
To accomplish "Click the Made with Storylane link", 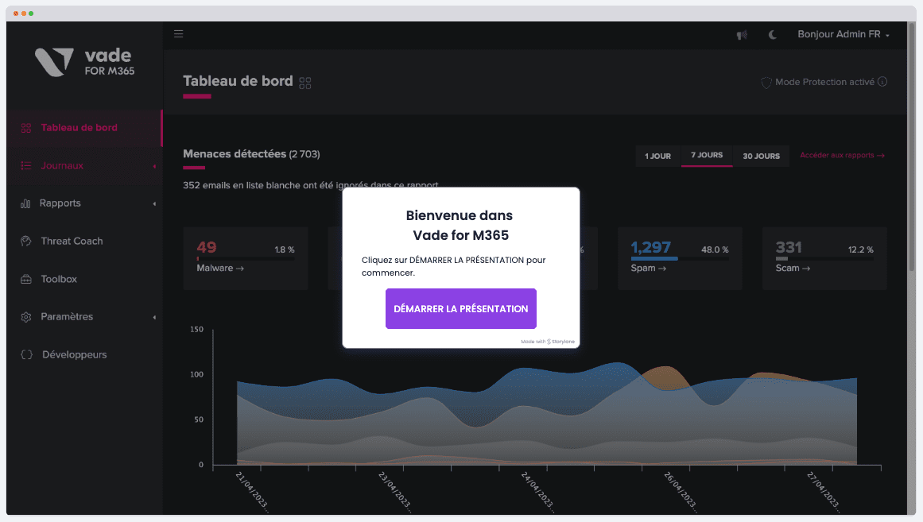I will pyautogui.click(x=548, y=342).
